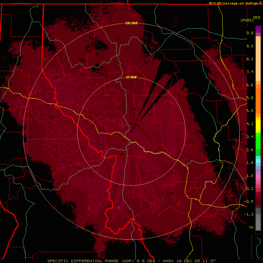Click the bright green color bar segment
The image size is (263, 263).
[x=258, y=141]
